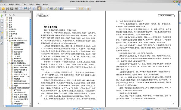Select the 目录 bookmark

point(10,36)
